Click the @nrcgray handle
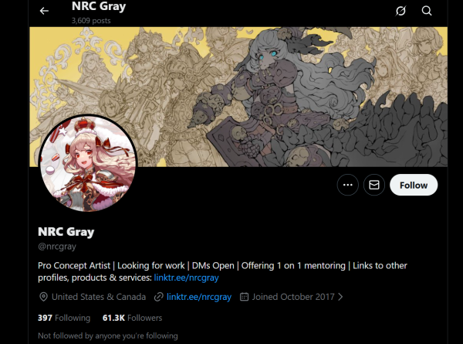The height and width of the screenshot is (344, 463). coord(57,246)
